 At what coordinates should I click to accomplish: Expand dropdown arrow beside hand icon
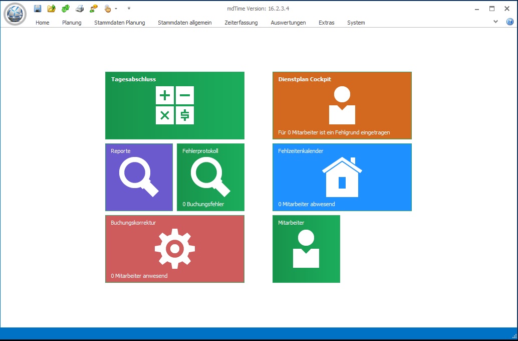[116, 9]
